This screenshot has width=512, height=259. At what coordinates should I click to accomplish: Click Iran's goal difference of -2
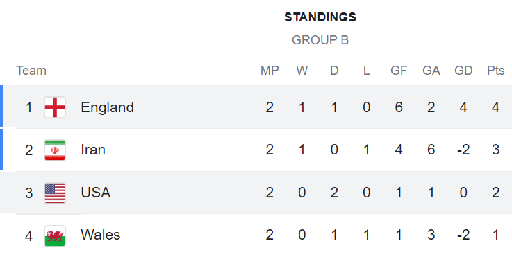[x=463, y=150]
